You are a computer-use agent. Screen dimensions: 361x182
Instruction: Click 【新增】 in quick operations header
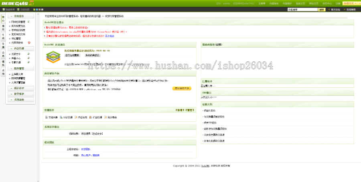(x=179, y=110)
